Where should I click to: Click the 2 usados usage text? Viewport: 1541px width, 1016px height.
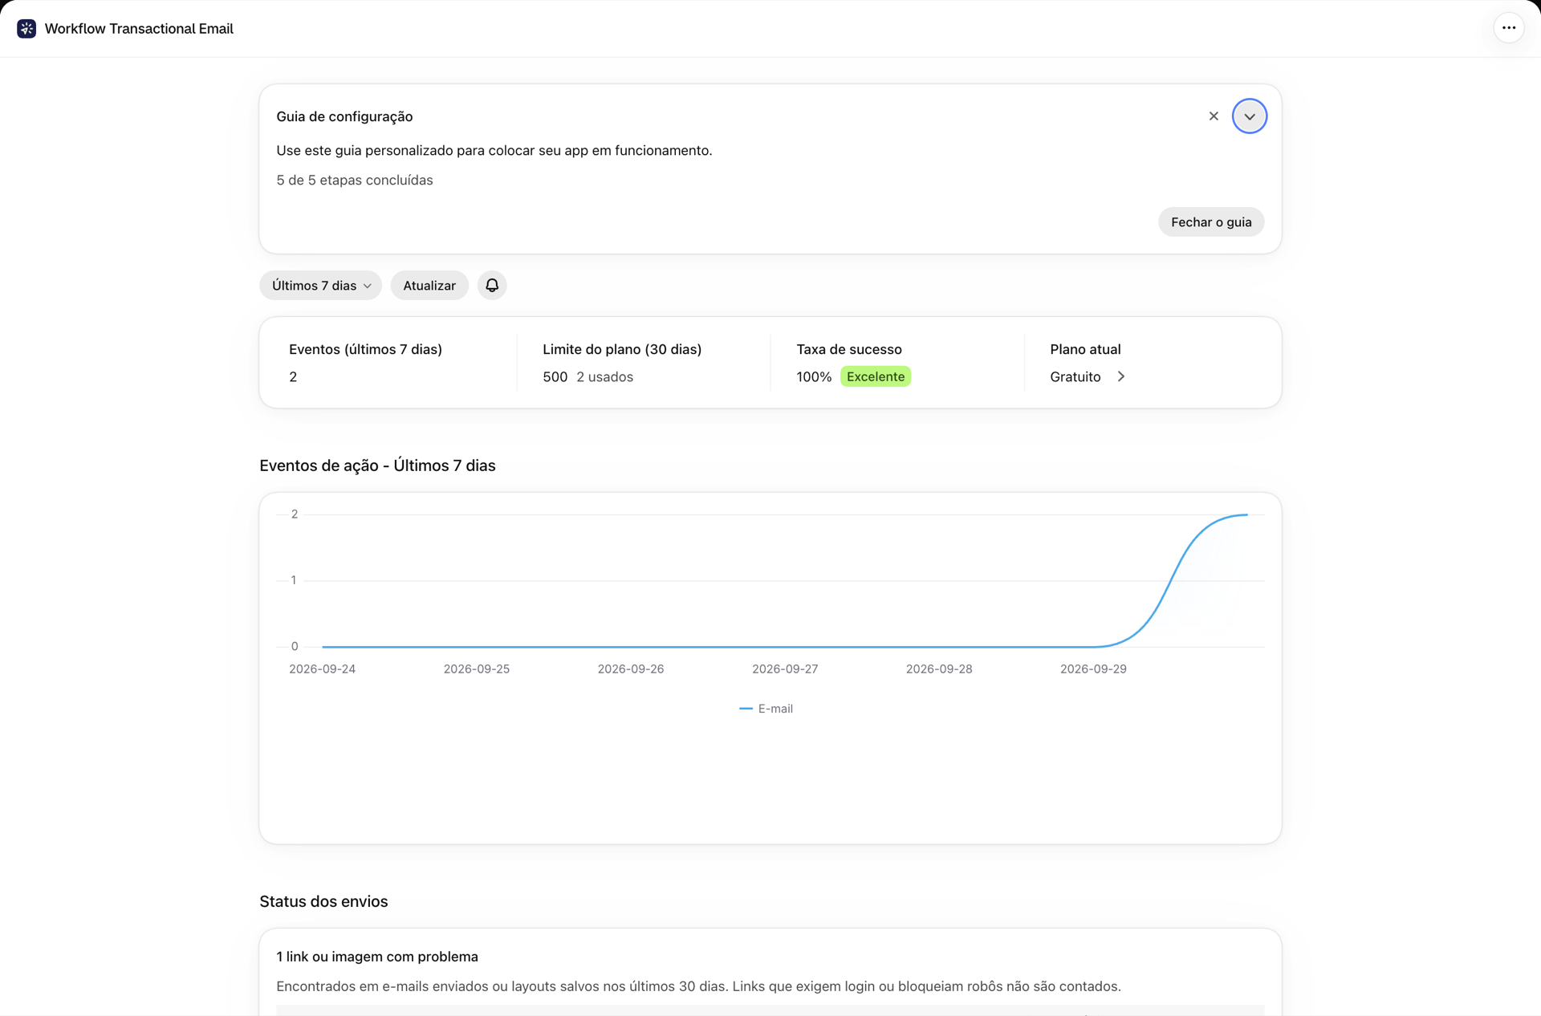604,376
